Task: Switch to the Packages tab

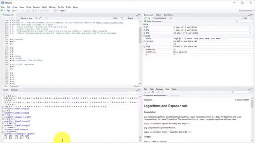Action: coord(159,89)
